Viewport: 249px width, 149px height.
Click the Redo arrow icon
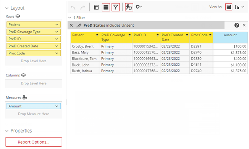[83, 7]
